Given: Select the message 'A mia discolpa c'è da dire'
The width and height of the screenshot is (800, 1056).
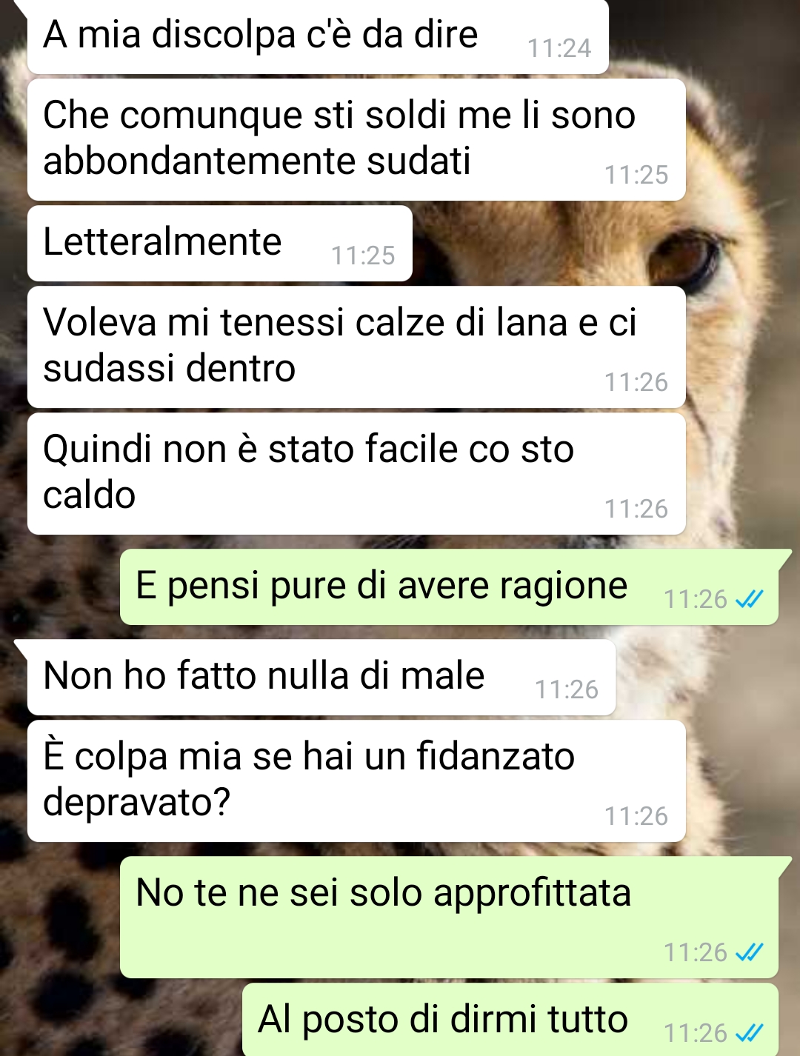Looking at the screenshot, I should pyautogui.click(x=318, y=37).
